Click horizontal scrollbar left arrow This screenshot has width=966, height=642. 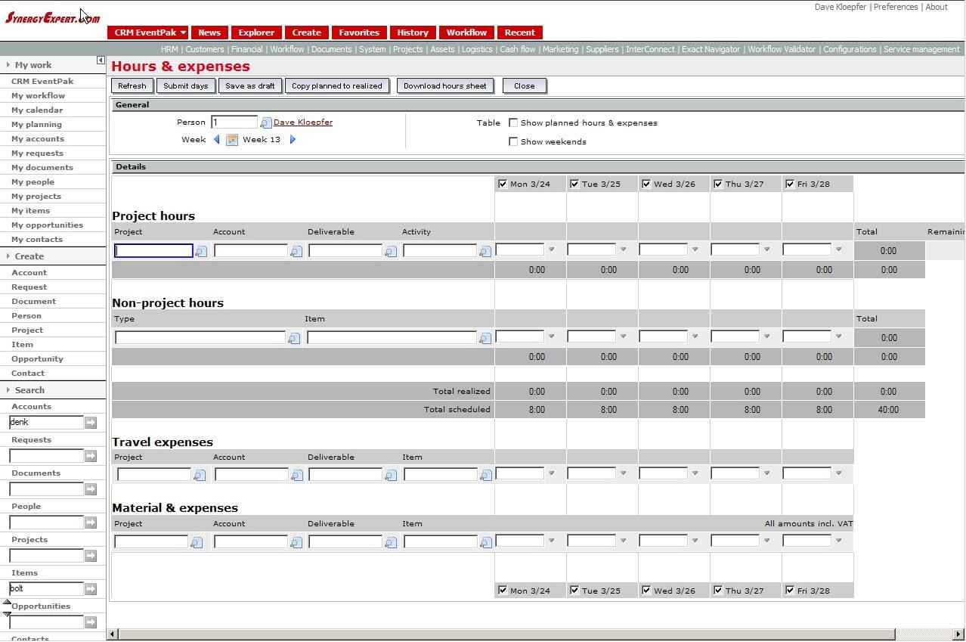point(113,634)
